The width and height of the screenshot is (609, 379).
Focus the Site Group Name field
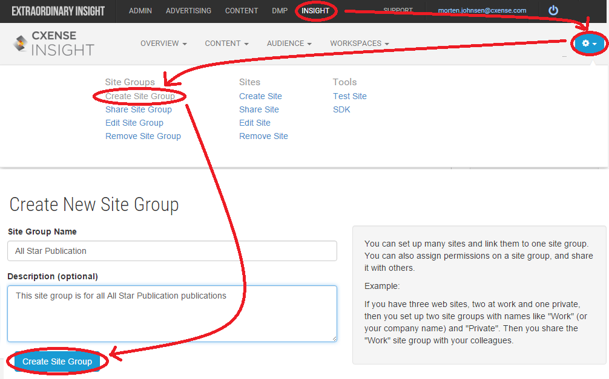click(x=172, y=251)
